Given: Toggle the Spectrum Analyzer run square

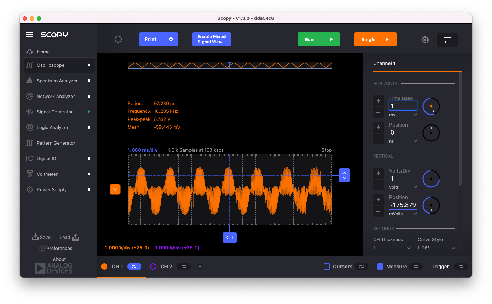Looking at the screenshot, I should click(x=89, y=81).
